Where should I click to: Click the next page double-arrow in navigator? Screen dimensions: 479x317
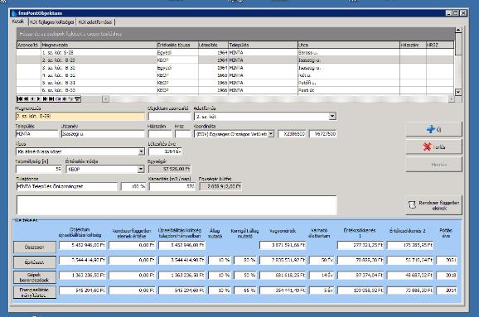tap(45, 98)
